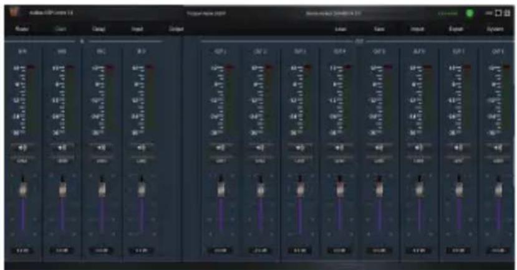Click the Export button
Viewport: 517px width, 270px height.
pos(456,29)
